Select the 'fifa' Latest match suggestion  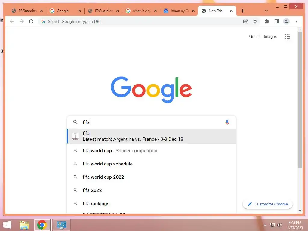pos(151,136)
